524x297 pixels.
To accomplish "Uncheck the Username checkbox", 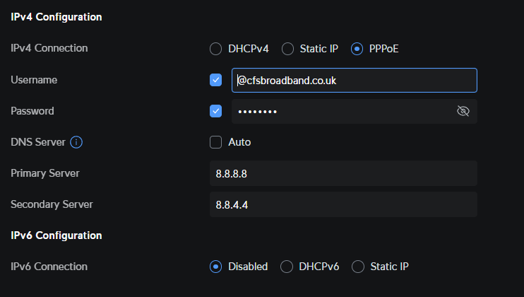I will point(216,80).
